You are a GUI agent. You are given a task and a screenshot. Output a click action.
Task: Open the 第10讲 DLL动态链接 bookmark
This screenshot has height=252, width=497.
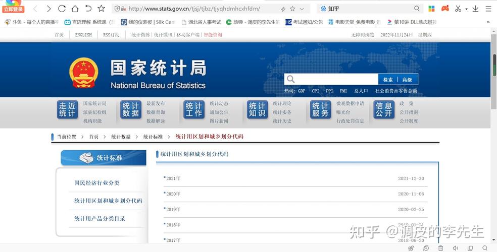412,22
